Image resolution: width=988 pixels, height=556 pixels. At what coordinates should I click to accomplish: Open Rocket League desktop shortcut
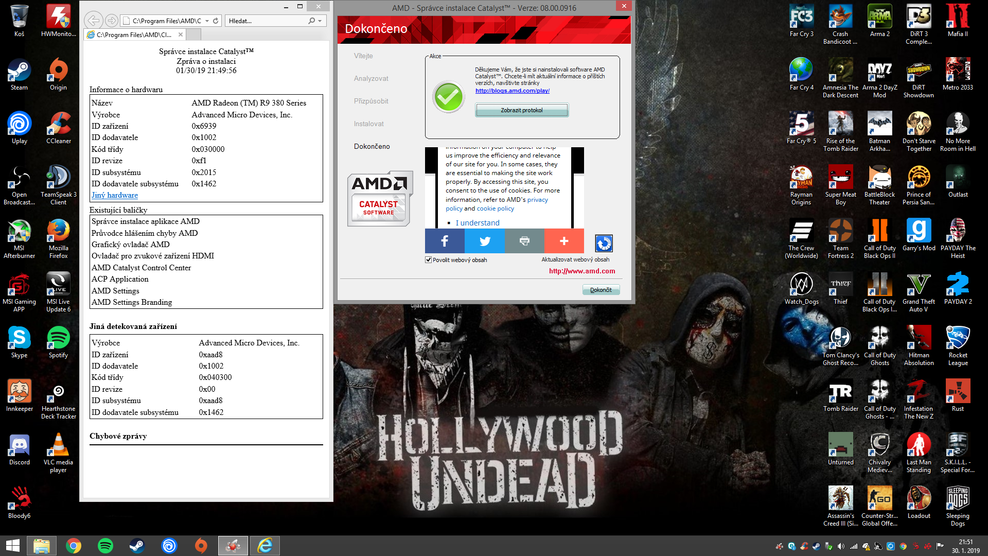[x=958, y=346]
